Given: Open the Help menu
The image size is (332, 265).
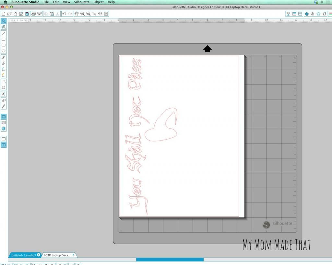Looking at the screenshot, I should (111, 2).
